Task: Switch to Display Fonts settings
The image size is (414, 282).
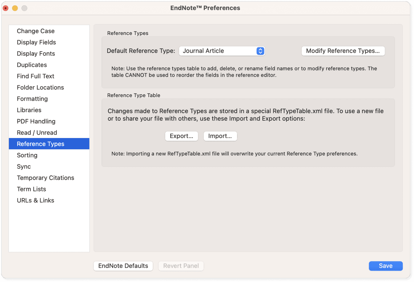Action: pyautogui.click(x=35, y=54)
